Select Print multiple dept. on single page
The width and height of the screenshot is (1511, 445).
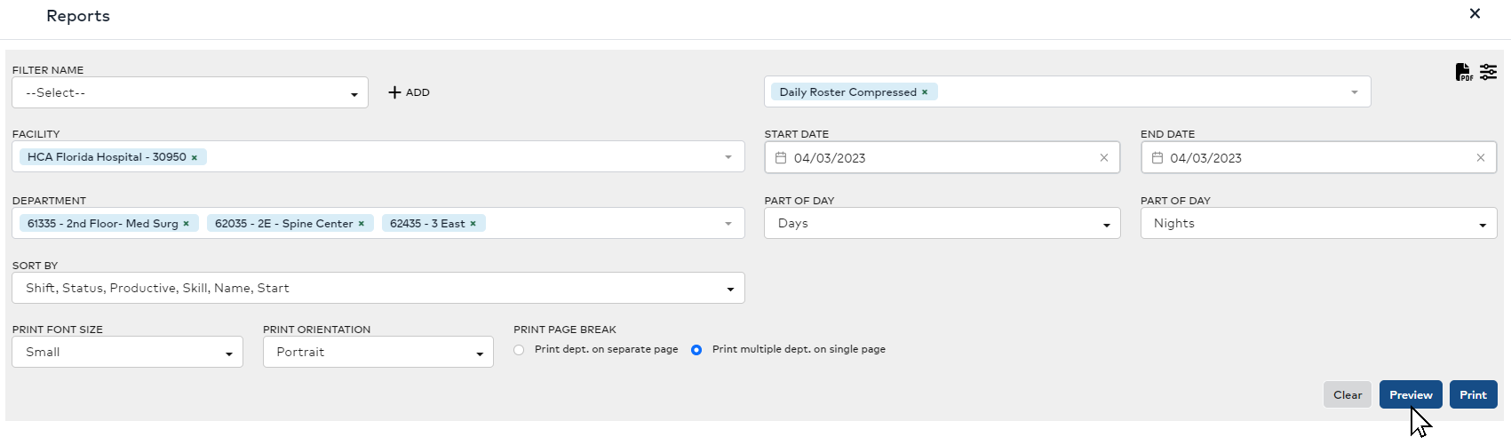click(696, 350)
